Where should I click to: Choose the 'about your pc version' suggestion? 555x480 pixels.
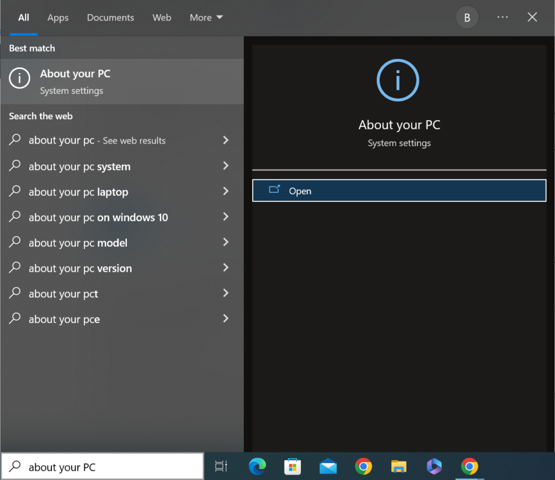click(80, 268)
